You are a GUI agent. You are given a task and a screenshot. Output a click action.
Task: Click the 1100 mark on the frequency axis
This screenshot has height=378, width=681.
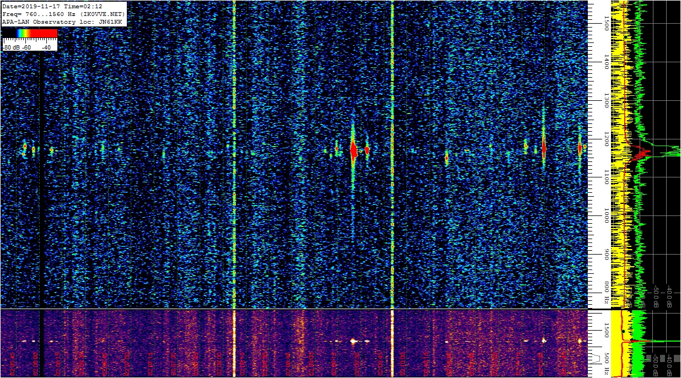pos(606,177)
